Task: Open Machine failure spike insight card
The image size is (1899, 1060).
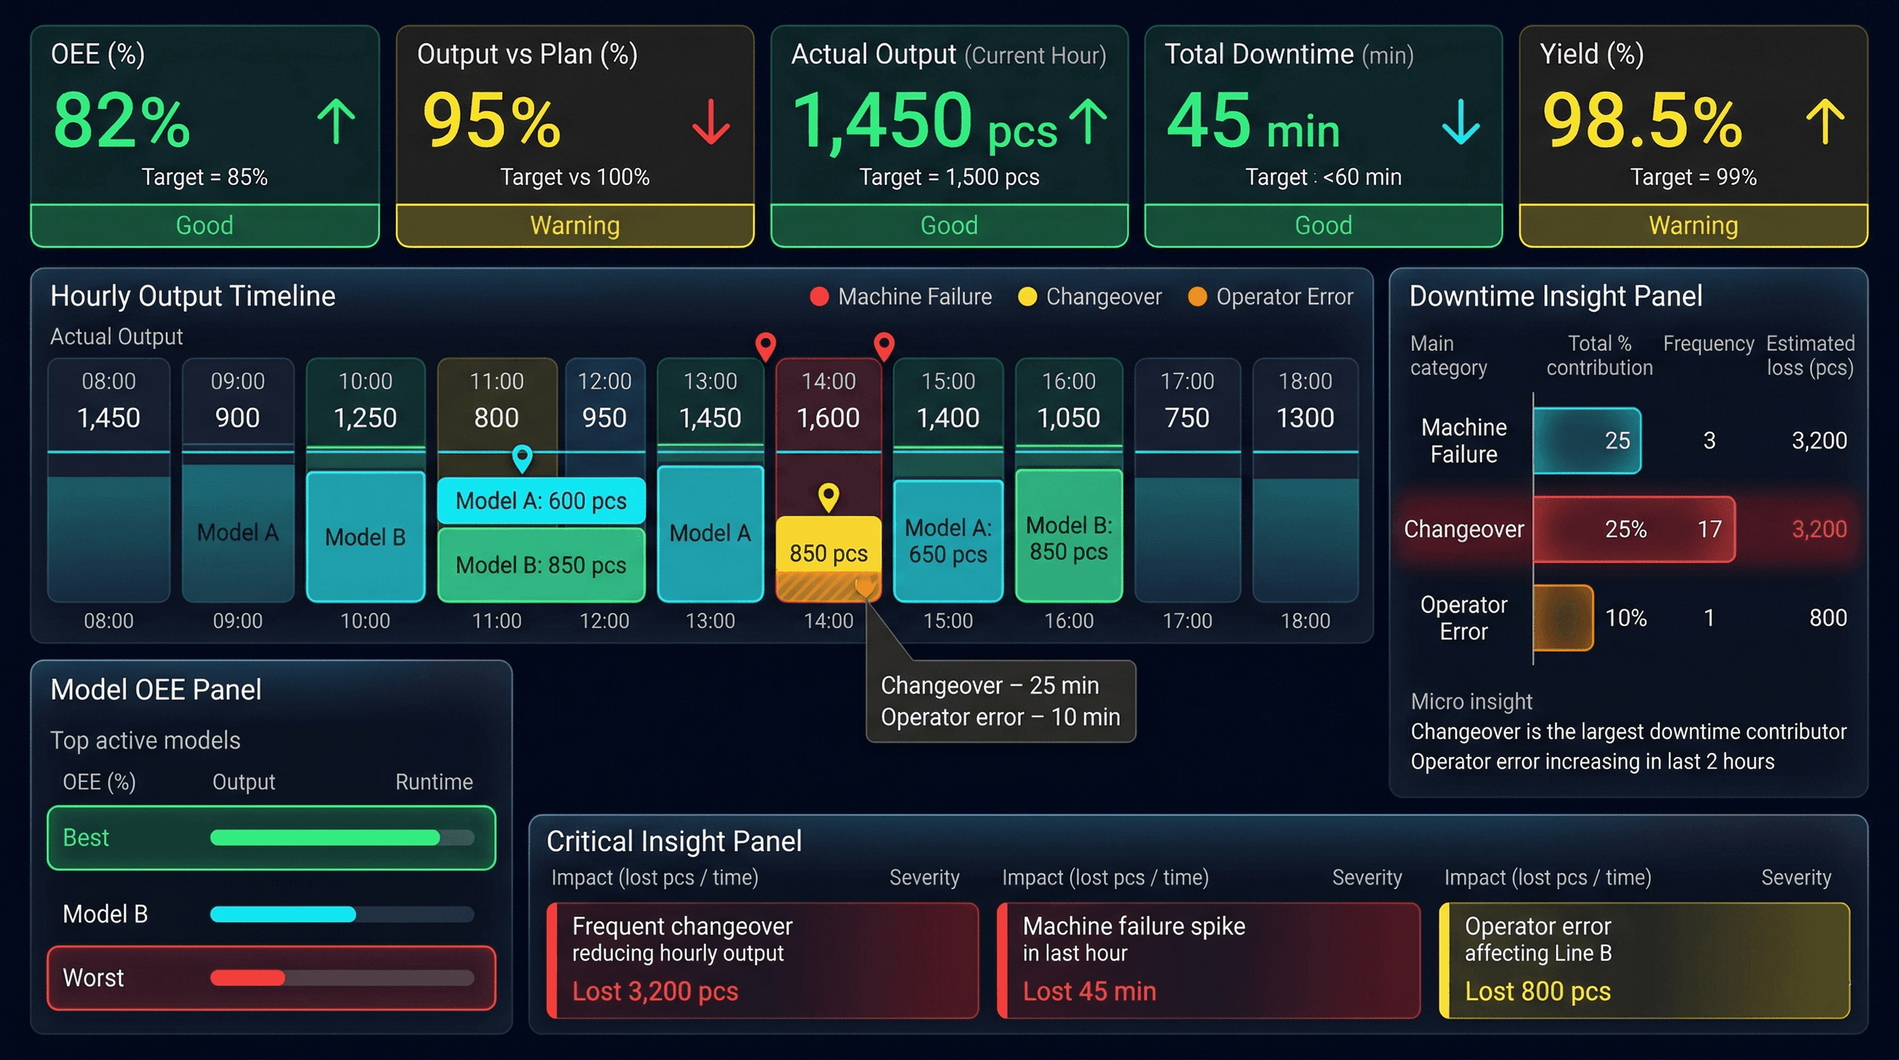Action: pos(1208,960)
